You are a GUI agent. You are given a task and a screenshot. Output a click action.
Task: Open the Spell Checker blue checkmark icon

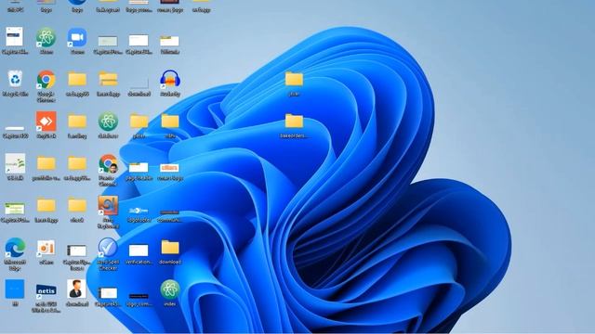point(108,248)
